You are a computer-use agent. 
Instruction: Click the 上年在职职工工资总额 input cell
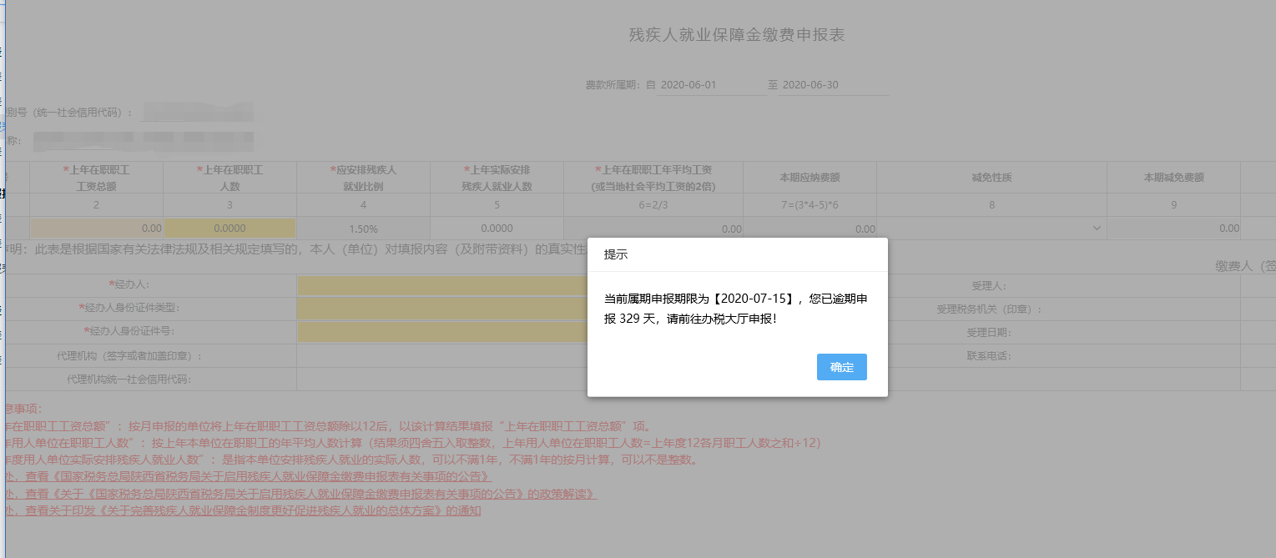pyautogui.click(x=97, y=229)
